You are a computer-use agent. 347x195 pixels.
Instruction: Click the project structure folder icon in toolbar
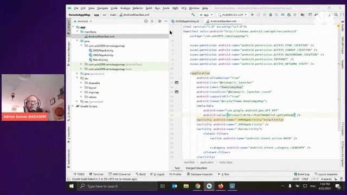(303, 15)
